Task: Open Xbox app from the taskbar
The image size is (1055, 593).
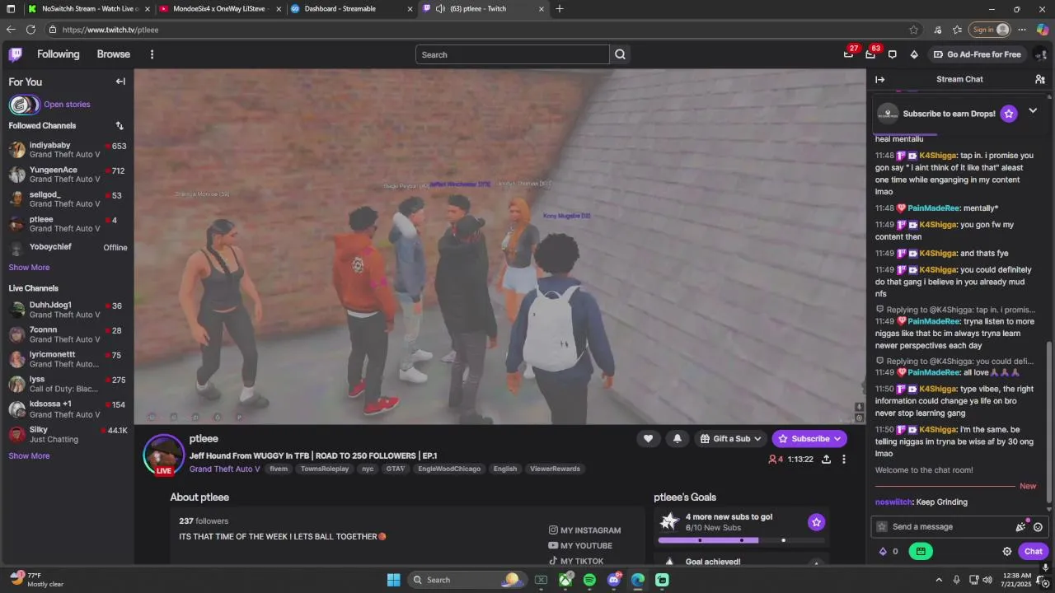Action: coord(565,580)
